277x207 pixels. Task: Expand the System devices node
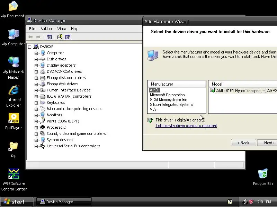pyautogui.click(x=36, y=140)
